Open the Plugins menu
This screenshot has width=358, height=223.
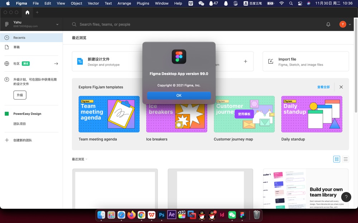143,3
